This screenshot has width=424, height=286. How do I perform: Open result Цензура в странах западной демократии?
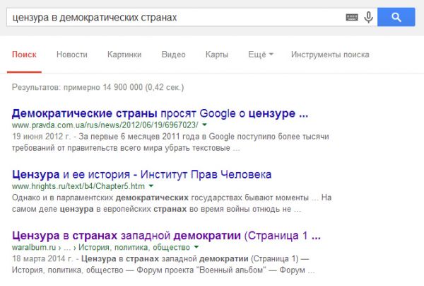pyautogui.click(x=166, y=235)
